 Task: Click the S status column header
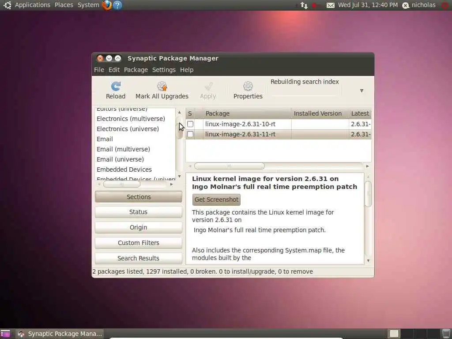(190, 113)
